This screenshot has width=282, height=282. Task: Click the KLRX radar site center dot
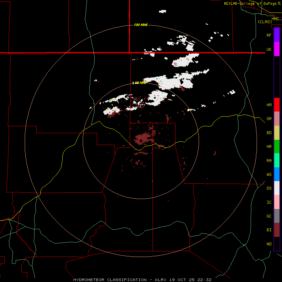pyautogui.click(x=141, y=140)
